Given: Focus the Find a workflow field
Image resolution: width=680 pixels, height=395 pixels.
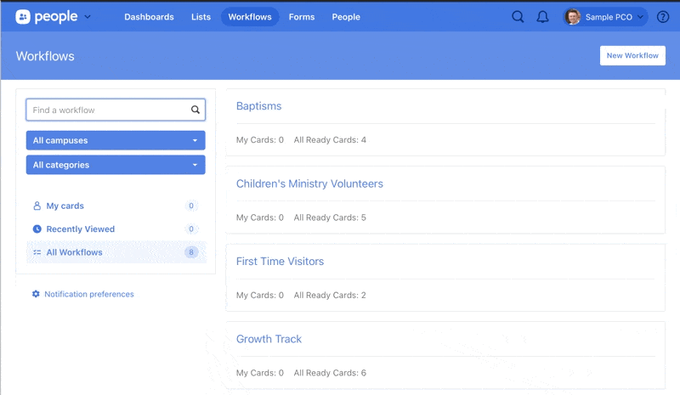Looking at the screenshot, I should coord(106,110).
